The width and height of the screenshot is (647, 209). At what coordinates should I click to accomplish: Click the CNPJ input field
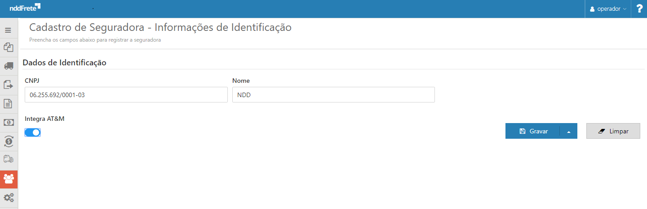[x=126, y=95]
